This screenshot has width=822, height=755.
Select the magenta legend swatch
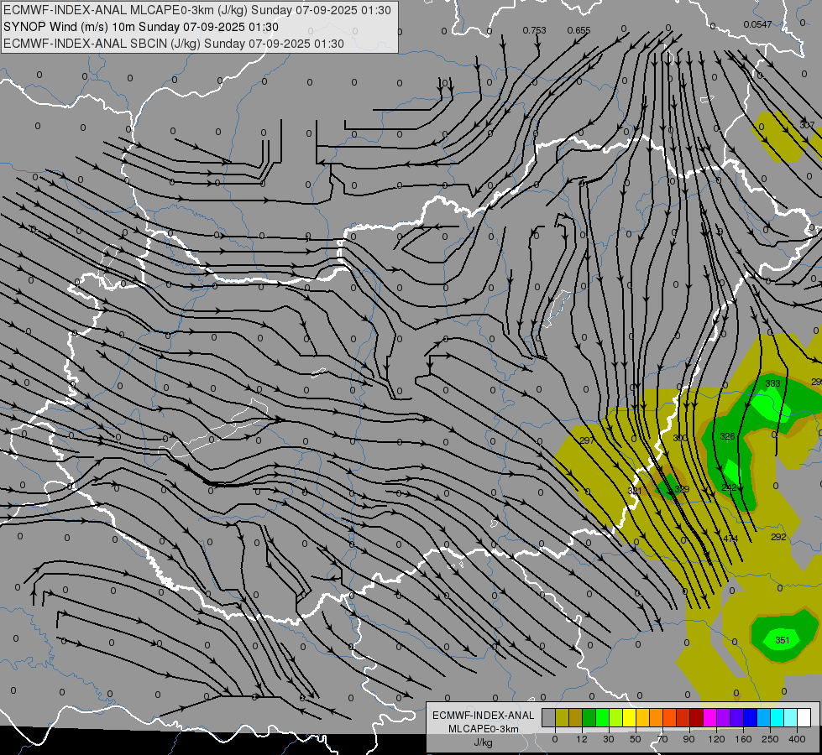point(710,717)
